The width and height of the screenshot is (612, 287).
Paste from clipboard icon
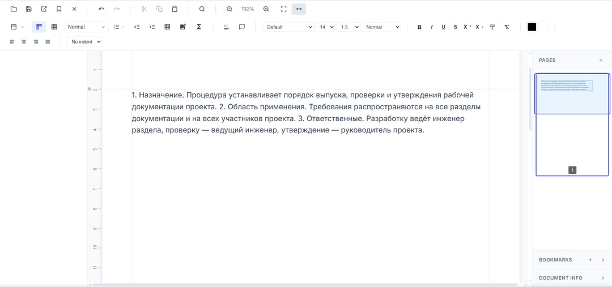(x=175, y=9)
